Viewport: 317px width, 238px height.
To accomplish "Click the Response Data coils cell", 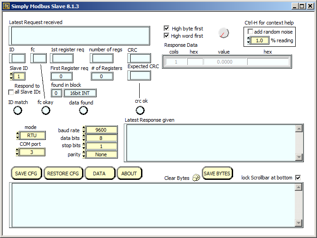I will click(176, 62).
